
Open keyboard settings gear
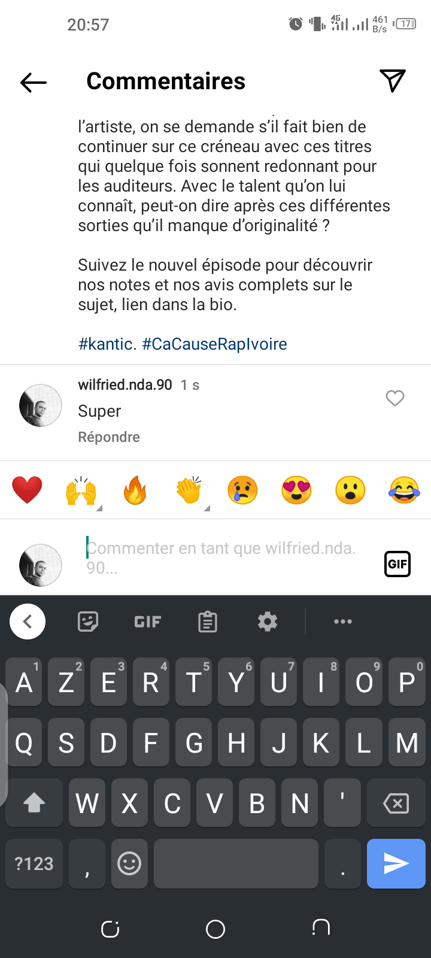[268, 622]
